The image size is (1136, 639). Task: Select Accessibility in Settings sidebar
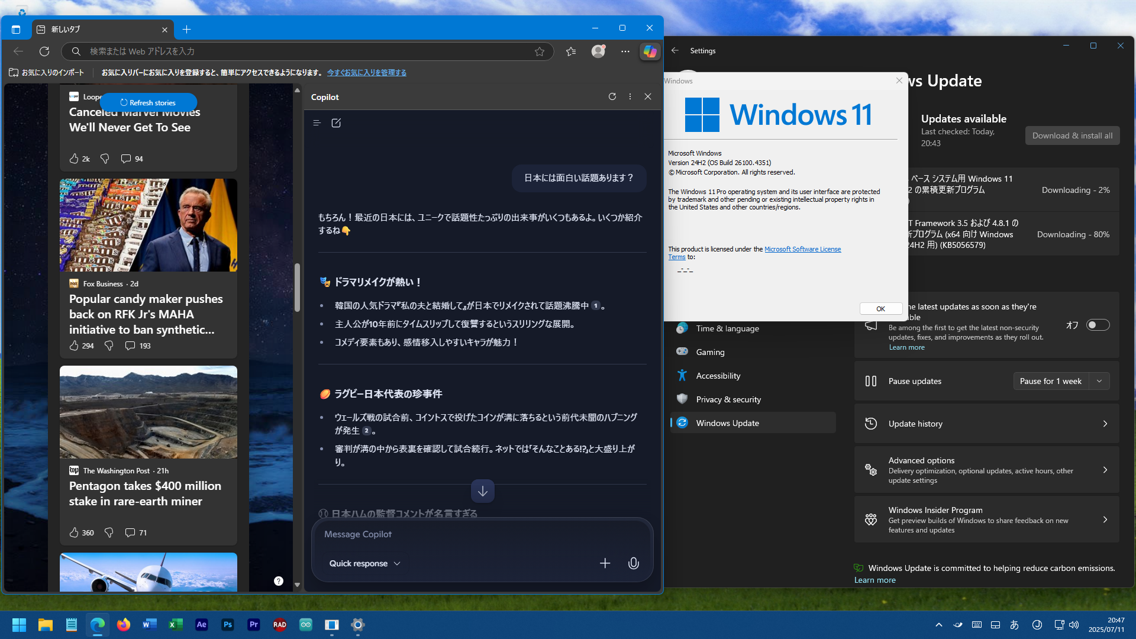753,376
